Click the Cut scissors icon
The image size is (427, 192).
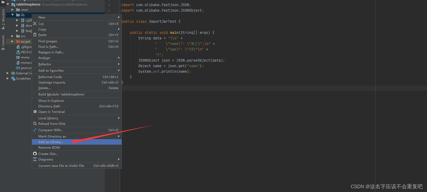click(35, 24)
